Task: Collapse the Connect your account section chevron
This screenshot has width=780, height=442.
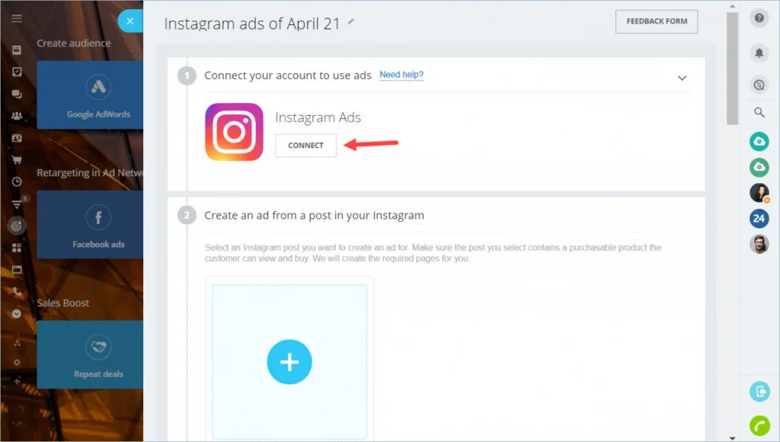Action: click(x=682, y=78)
